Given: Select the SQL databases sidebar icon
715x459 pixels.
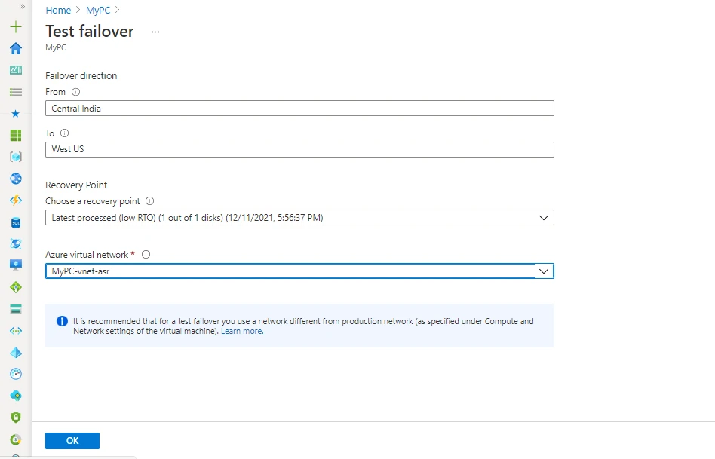Looking at the screenshot, I should click(15, 222).
